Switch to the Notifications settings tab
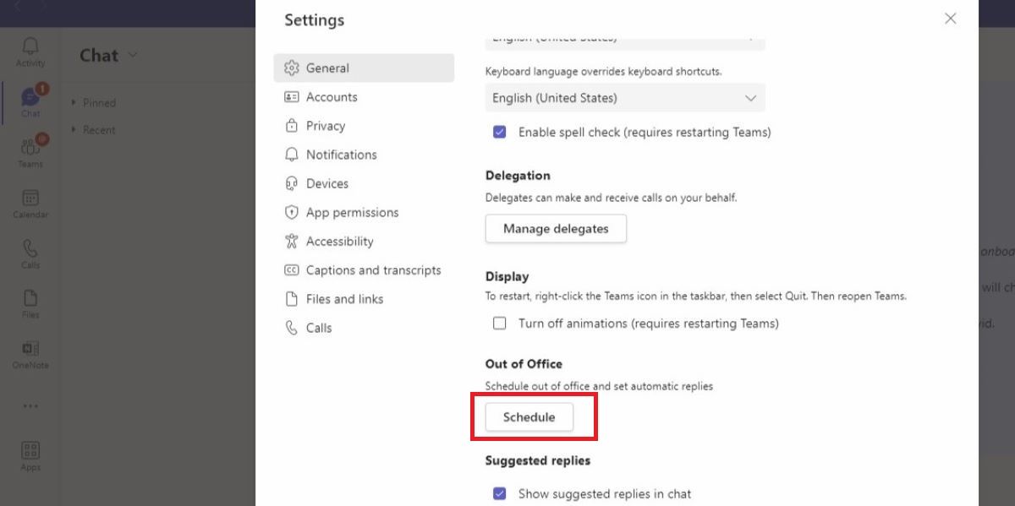The height and width of the screenshot is (506, 1015). 341,155
